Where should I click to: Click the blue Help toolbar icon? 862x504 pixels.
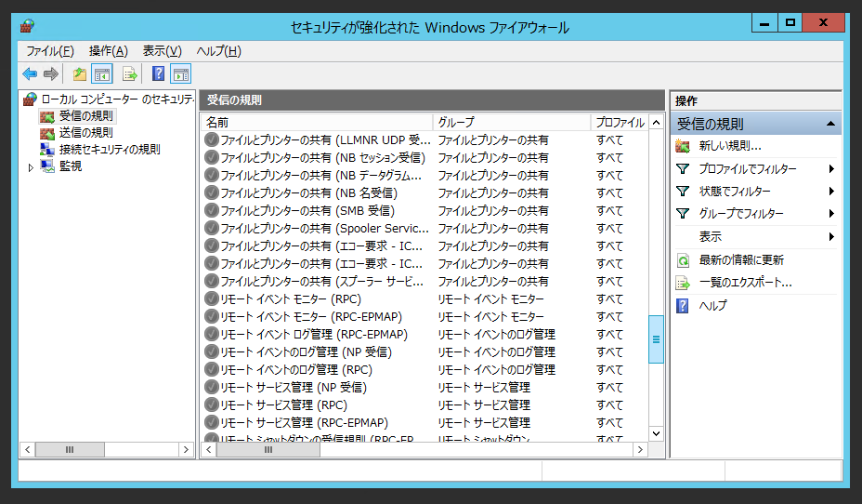tap(158, 73)
